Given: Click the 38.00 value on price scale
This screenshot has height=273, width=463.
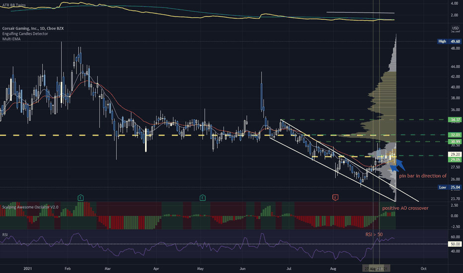Looking at the screenshot, I should pyautogui.click(x=455, y=98).
